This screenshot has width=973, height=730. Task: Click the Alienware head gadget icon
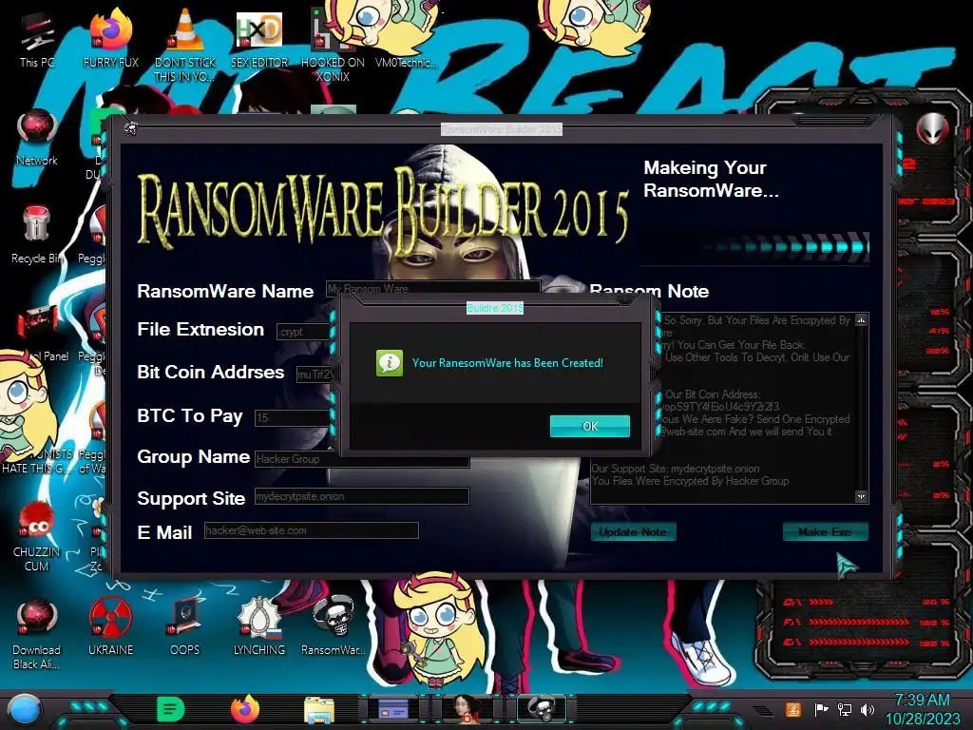pyautogui.click(x=933, y=128)
